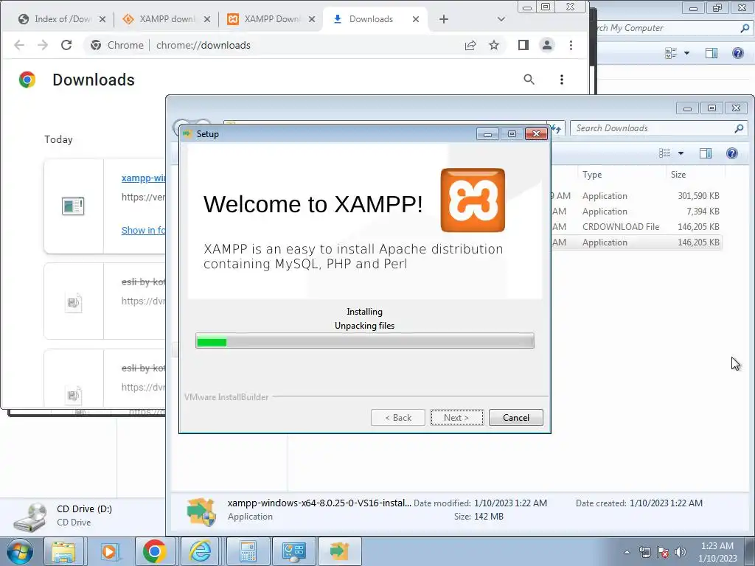The height and width of the screenshot is (566, 755).
Task: Open a new Chrome tab
Action: click(x=443, y=19)
